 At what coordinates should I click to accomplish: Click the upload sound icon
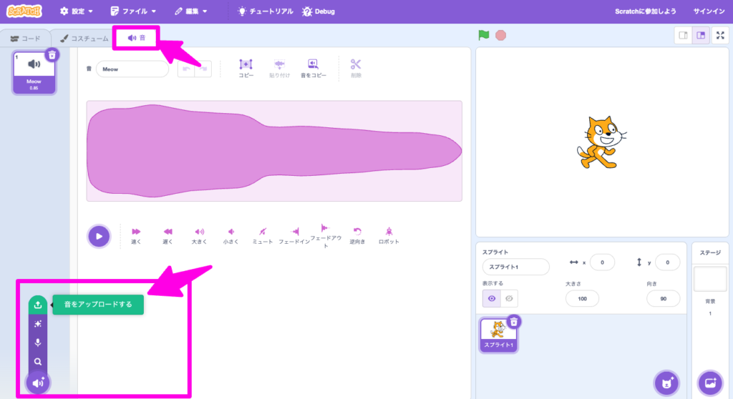pyautogui.click(x=38, y=305)
